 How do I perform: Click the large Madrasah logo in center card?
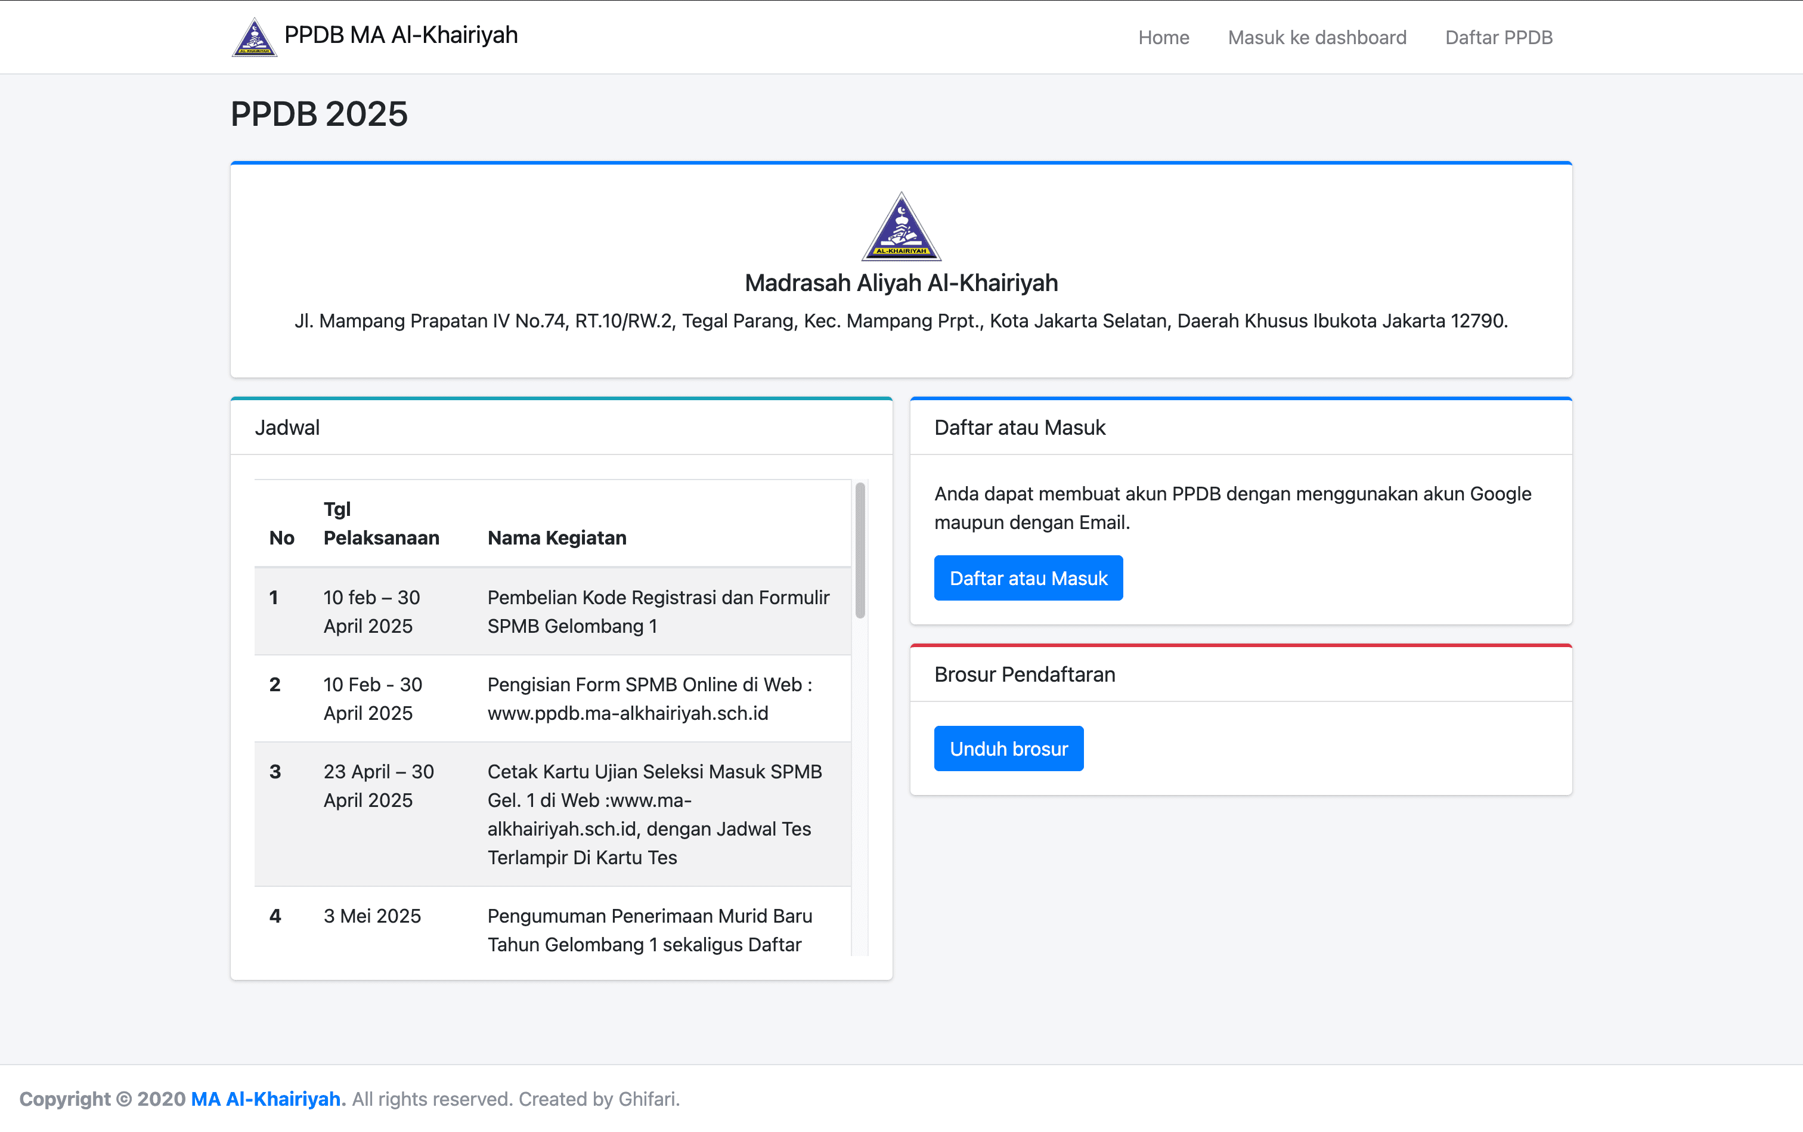[901, 227]
